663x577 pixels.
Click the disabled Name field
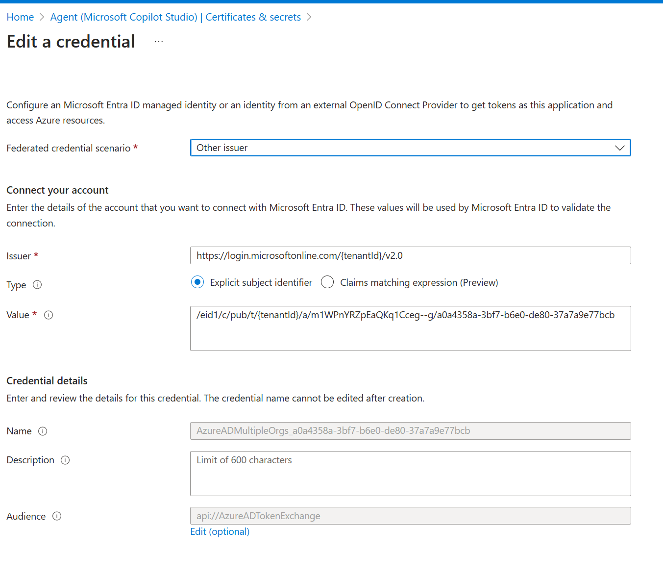(x=410, y=431)
